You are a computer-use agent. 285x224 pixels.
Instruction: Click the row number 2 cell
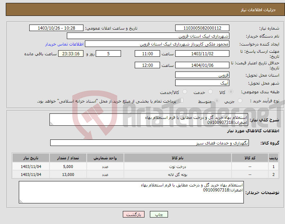273,175
